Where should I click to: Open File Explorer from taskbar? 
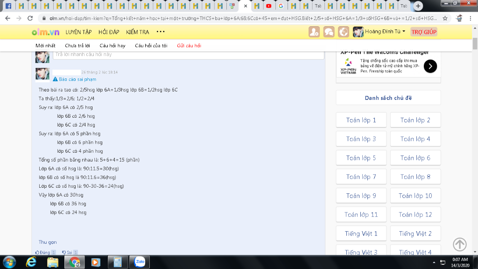point(52,262)
